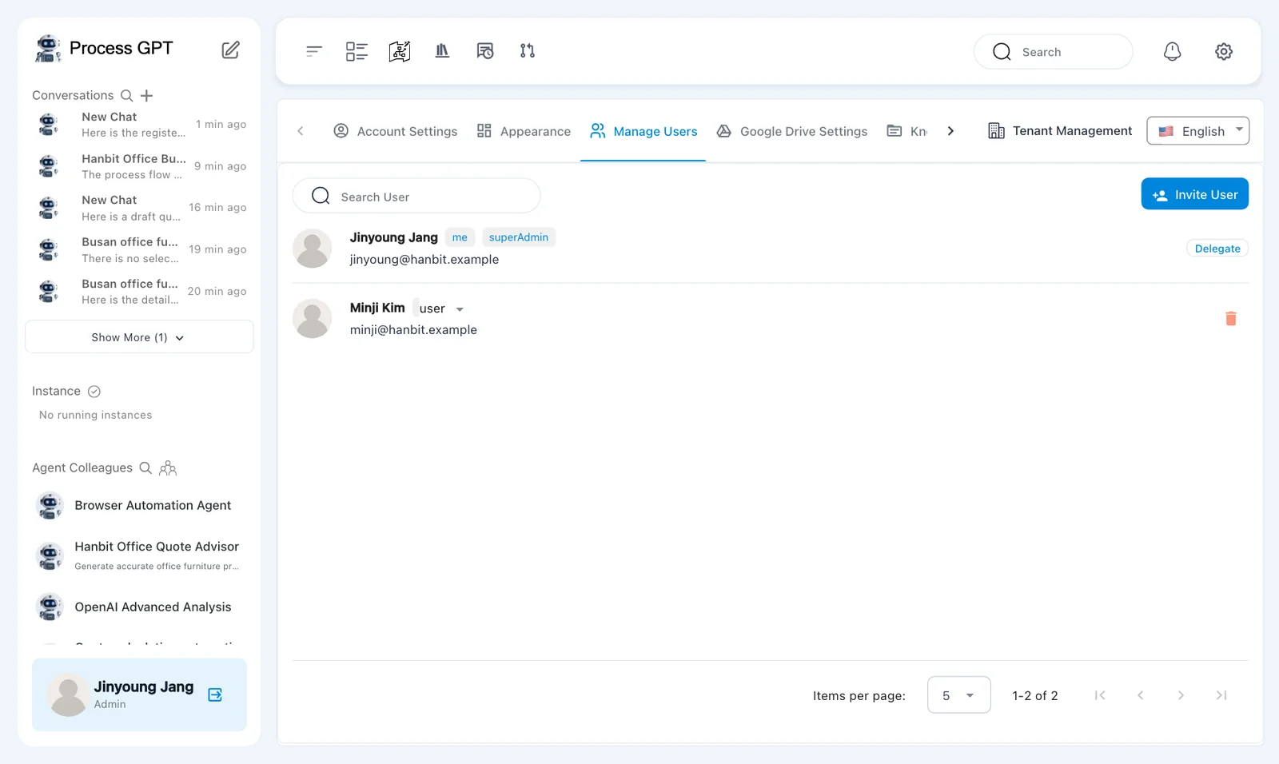Select the Manage Users tab
Screen dimensions: 1279x764
(643, 131)
